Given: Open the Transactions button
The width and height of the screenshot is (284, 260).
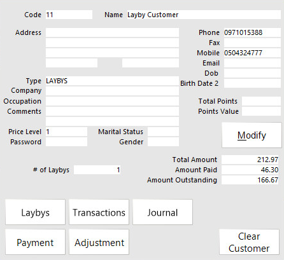Looking at the screenshot, I should (x=99, y=212).
